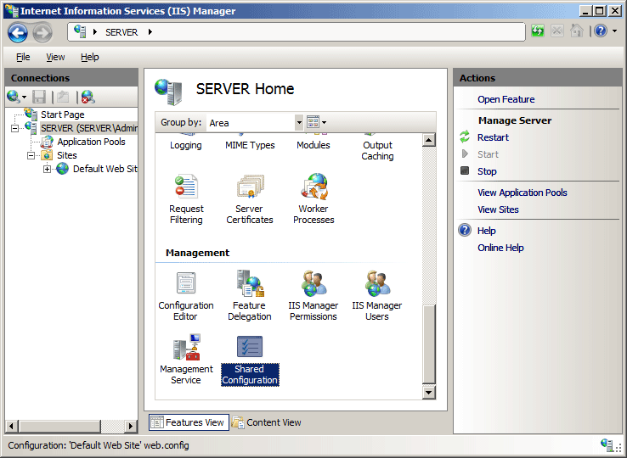Image resolution: width=627 pixels, height=458 pixels.
Task: Open the Create New Connection dropdown arrow
Action: pyautogui.click(x=24, y=97)
